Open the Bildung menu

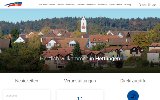coord(127,5)
